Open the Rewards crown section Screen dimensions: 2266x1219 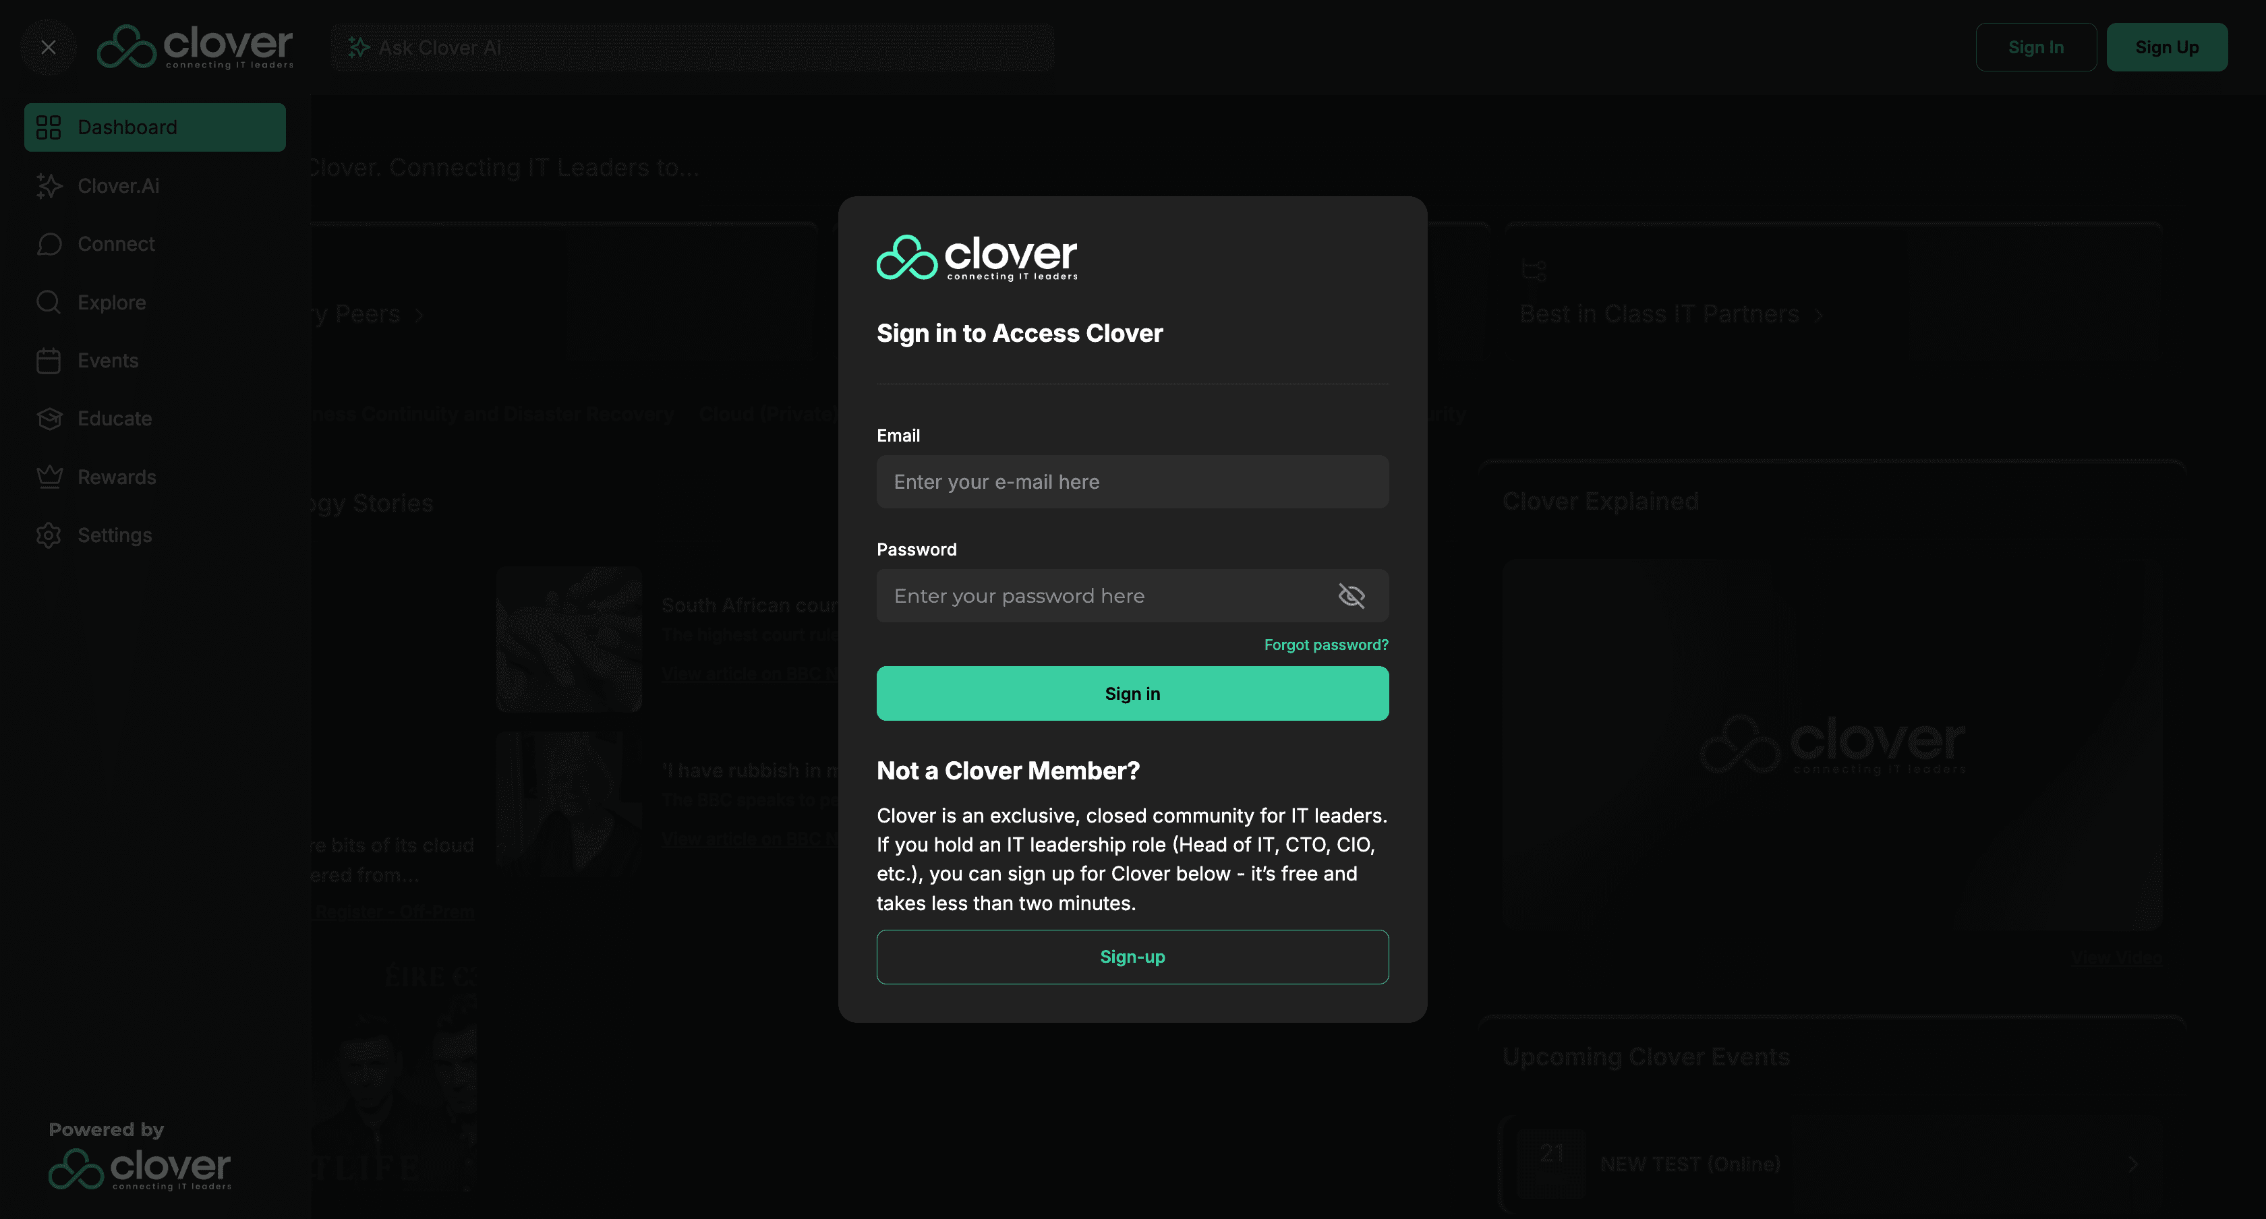pos(115,477)
